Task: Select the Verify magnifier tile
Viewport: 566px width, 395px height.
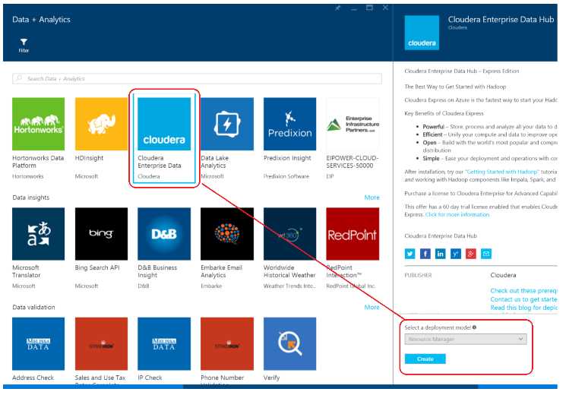Action: pyautogui.click(x=290, y=344)
